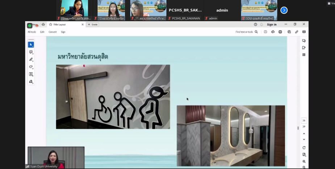335x169 pixels.
Task: Click the Create new button
Action: (x=92, y=25)
